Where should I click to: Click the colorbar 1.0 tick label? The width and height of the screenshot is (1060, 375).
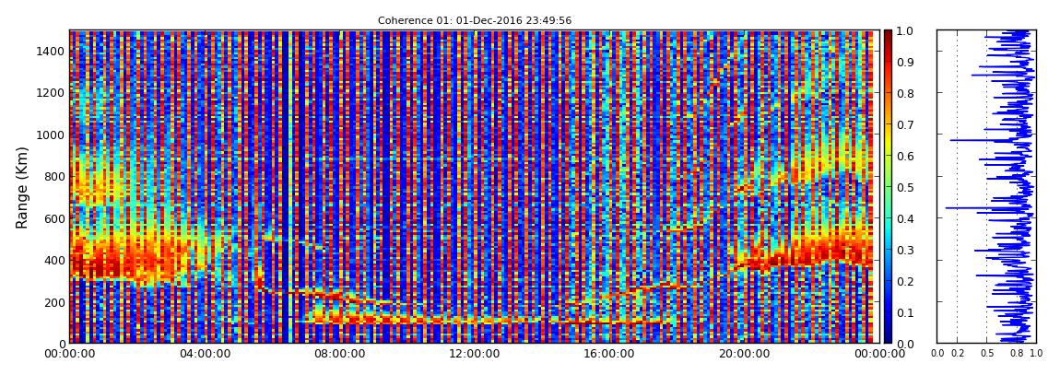click(x=904, y=31)
